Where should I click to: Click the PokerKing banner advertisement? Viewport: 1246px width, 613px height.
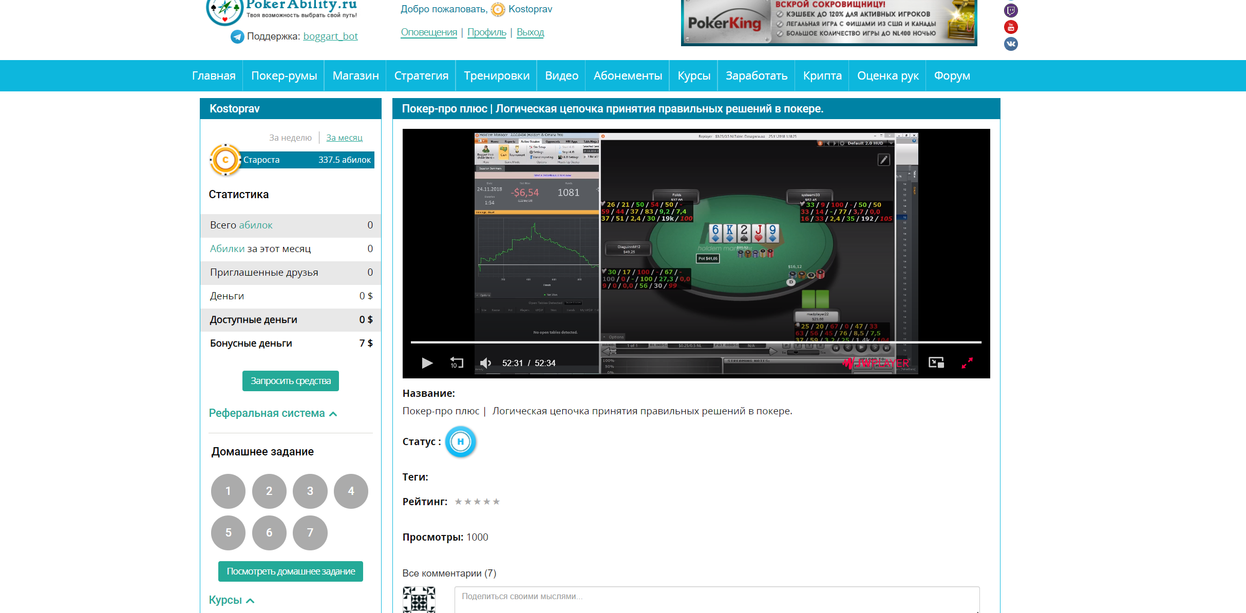(829, 23)
